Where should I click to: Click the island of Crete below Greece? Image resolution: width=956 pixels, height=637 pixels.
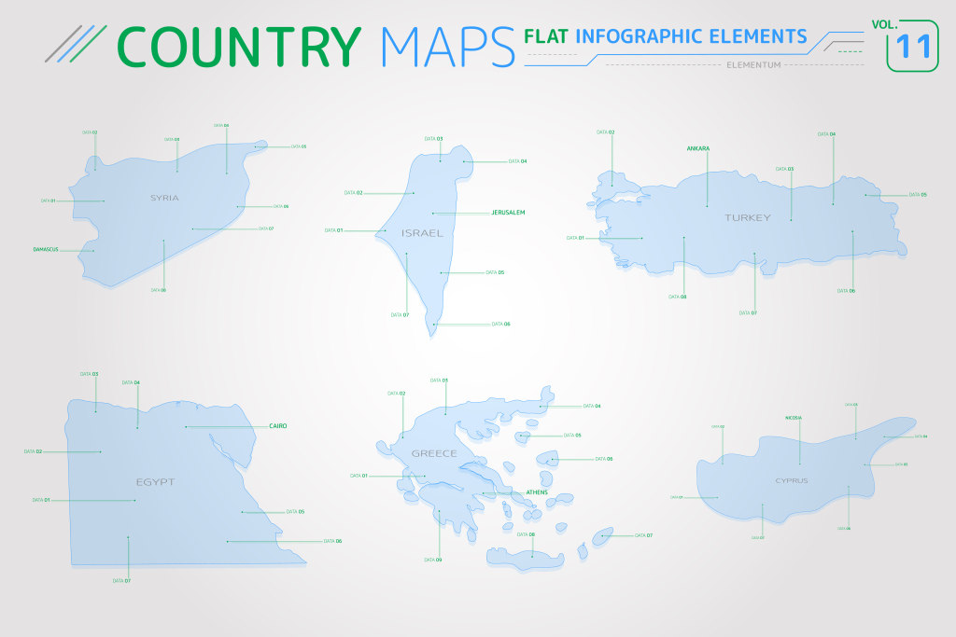526,558
